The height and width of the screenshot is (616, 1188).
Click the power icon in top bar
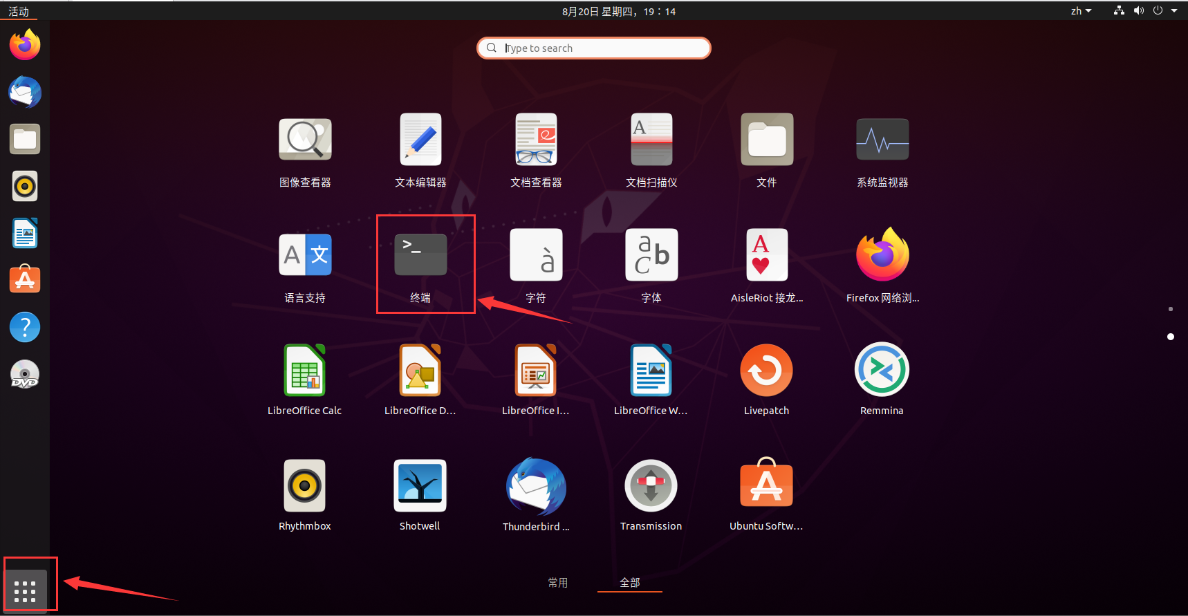pos(1158,10)
